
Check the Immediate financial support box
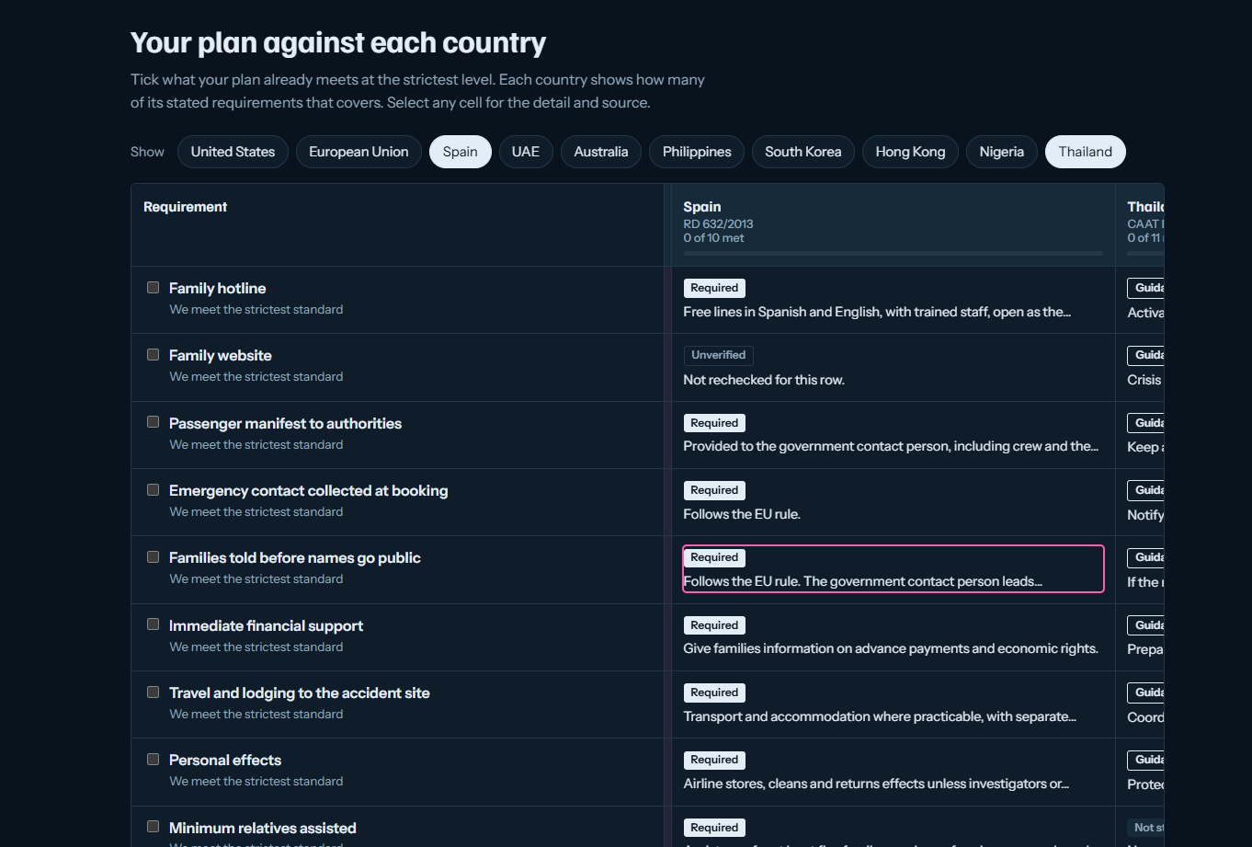pos(154,624)
